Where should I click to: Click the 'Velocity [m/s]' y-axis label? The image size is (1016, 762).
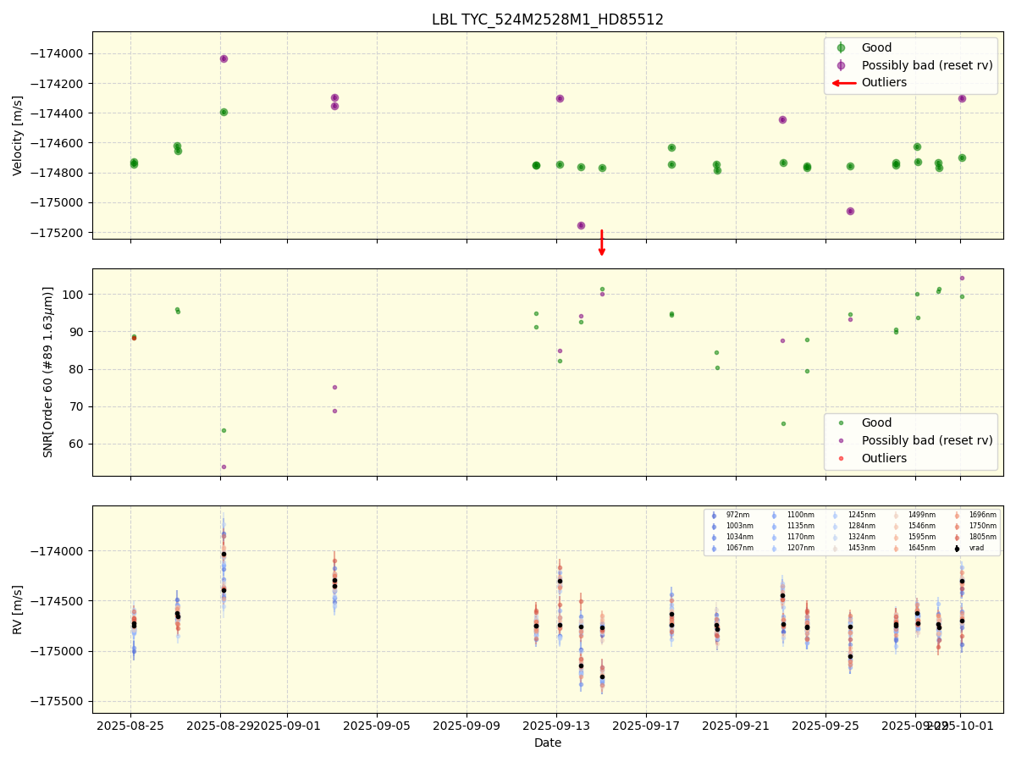click(x=18, y=135)
